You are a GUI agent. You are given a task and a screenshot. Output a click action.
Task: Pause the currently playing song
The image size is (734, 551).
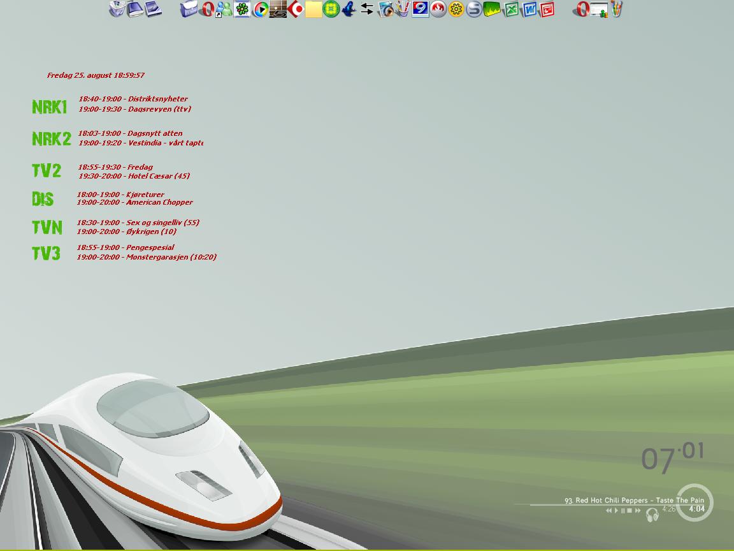[x=622, y=511]
